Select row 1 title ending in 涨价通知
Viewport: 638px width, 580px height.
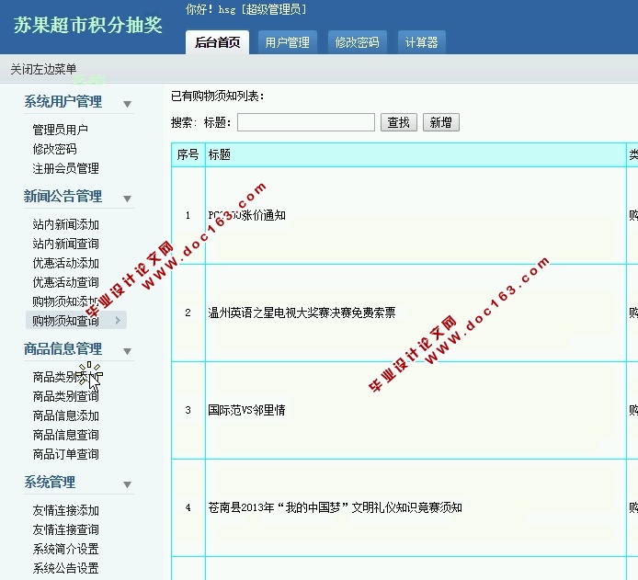pos(246,215)
